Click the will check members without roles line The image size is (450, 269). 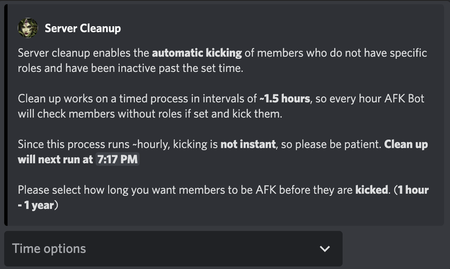click(x=150, y=114)
